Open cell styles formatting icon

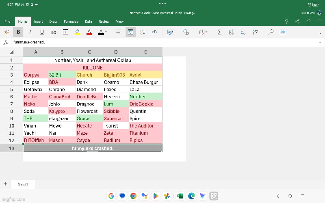point(170,32)
